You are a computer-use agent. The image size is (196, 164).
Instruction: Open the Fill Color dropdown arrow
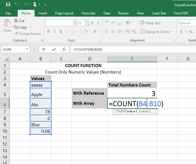[90, 32]
